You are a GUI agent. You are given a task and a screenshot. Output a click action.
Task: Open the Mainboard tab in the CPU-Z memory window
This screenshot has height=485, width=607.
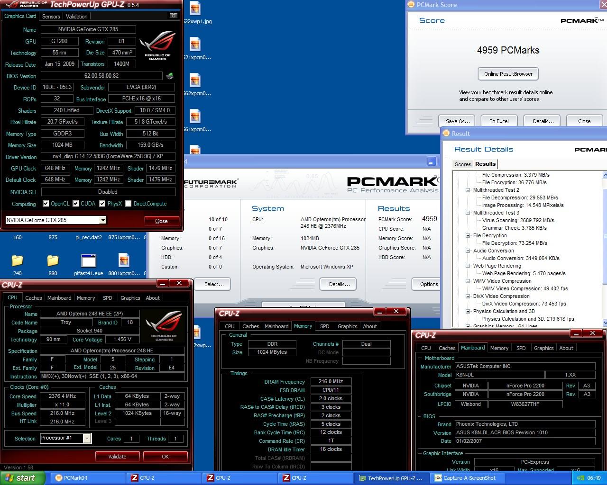(x=276, y=326)
